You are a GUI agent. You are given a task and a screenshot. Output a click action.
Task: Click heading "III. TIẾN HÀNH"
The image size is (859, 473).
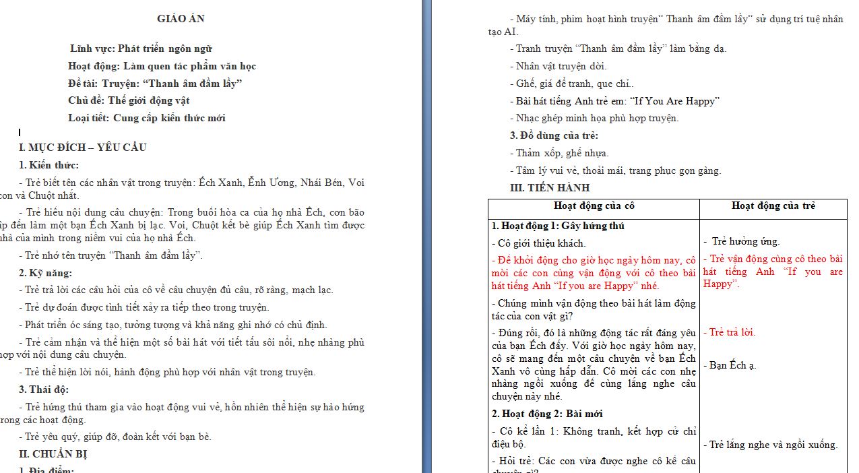[x=550, y=188]
